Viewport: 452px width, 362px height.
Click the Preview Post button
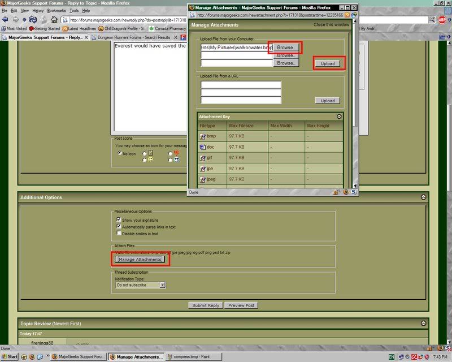pyautogui.click(x=241, y=305)
